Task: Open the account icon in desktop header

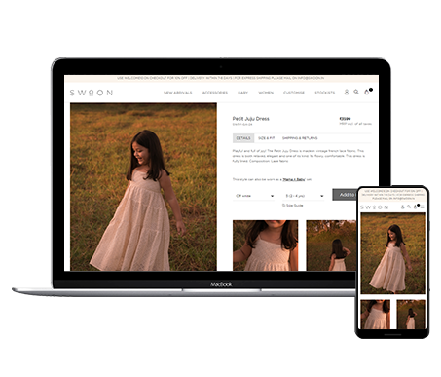Action: pyautogui.click(x=347, y=93)
